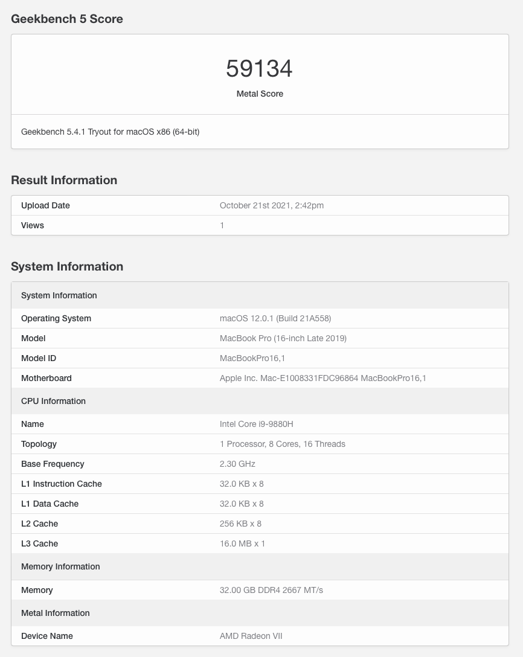Viewport: 523px width, 657px height.
Task: Click the Model ID value 'MacBookPro16,1'
Action: (252, 358)
